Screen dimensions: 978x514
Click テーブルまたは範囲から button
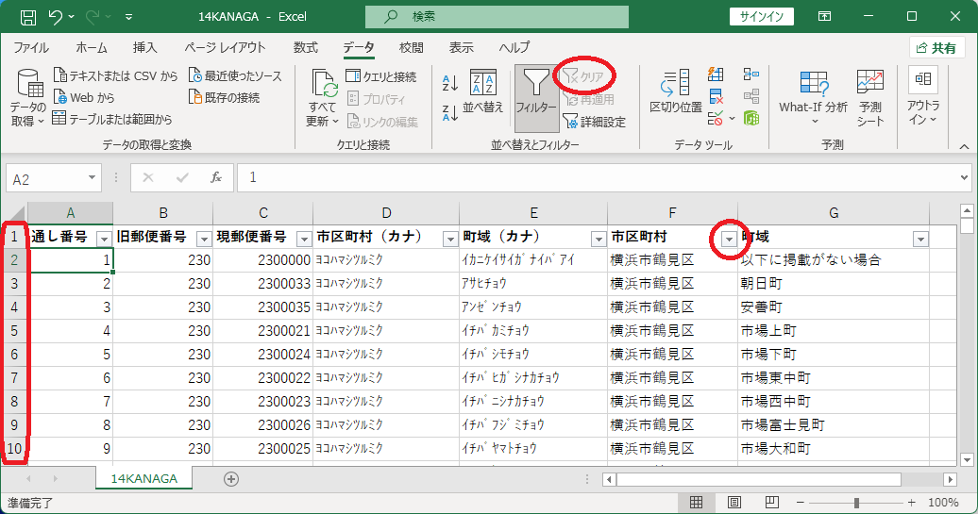pos(112,119)
